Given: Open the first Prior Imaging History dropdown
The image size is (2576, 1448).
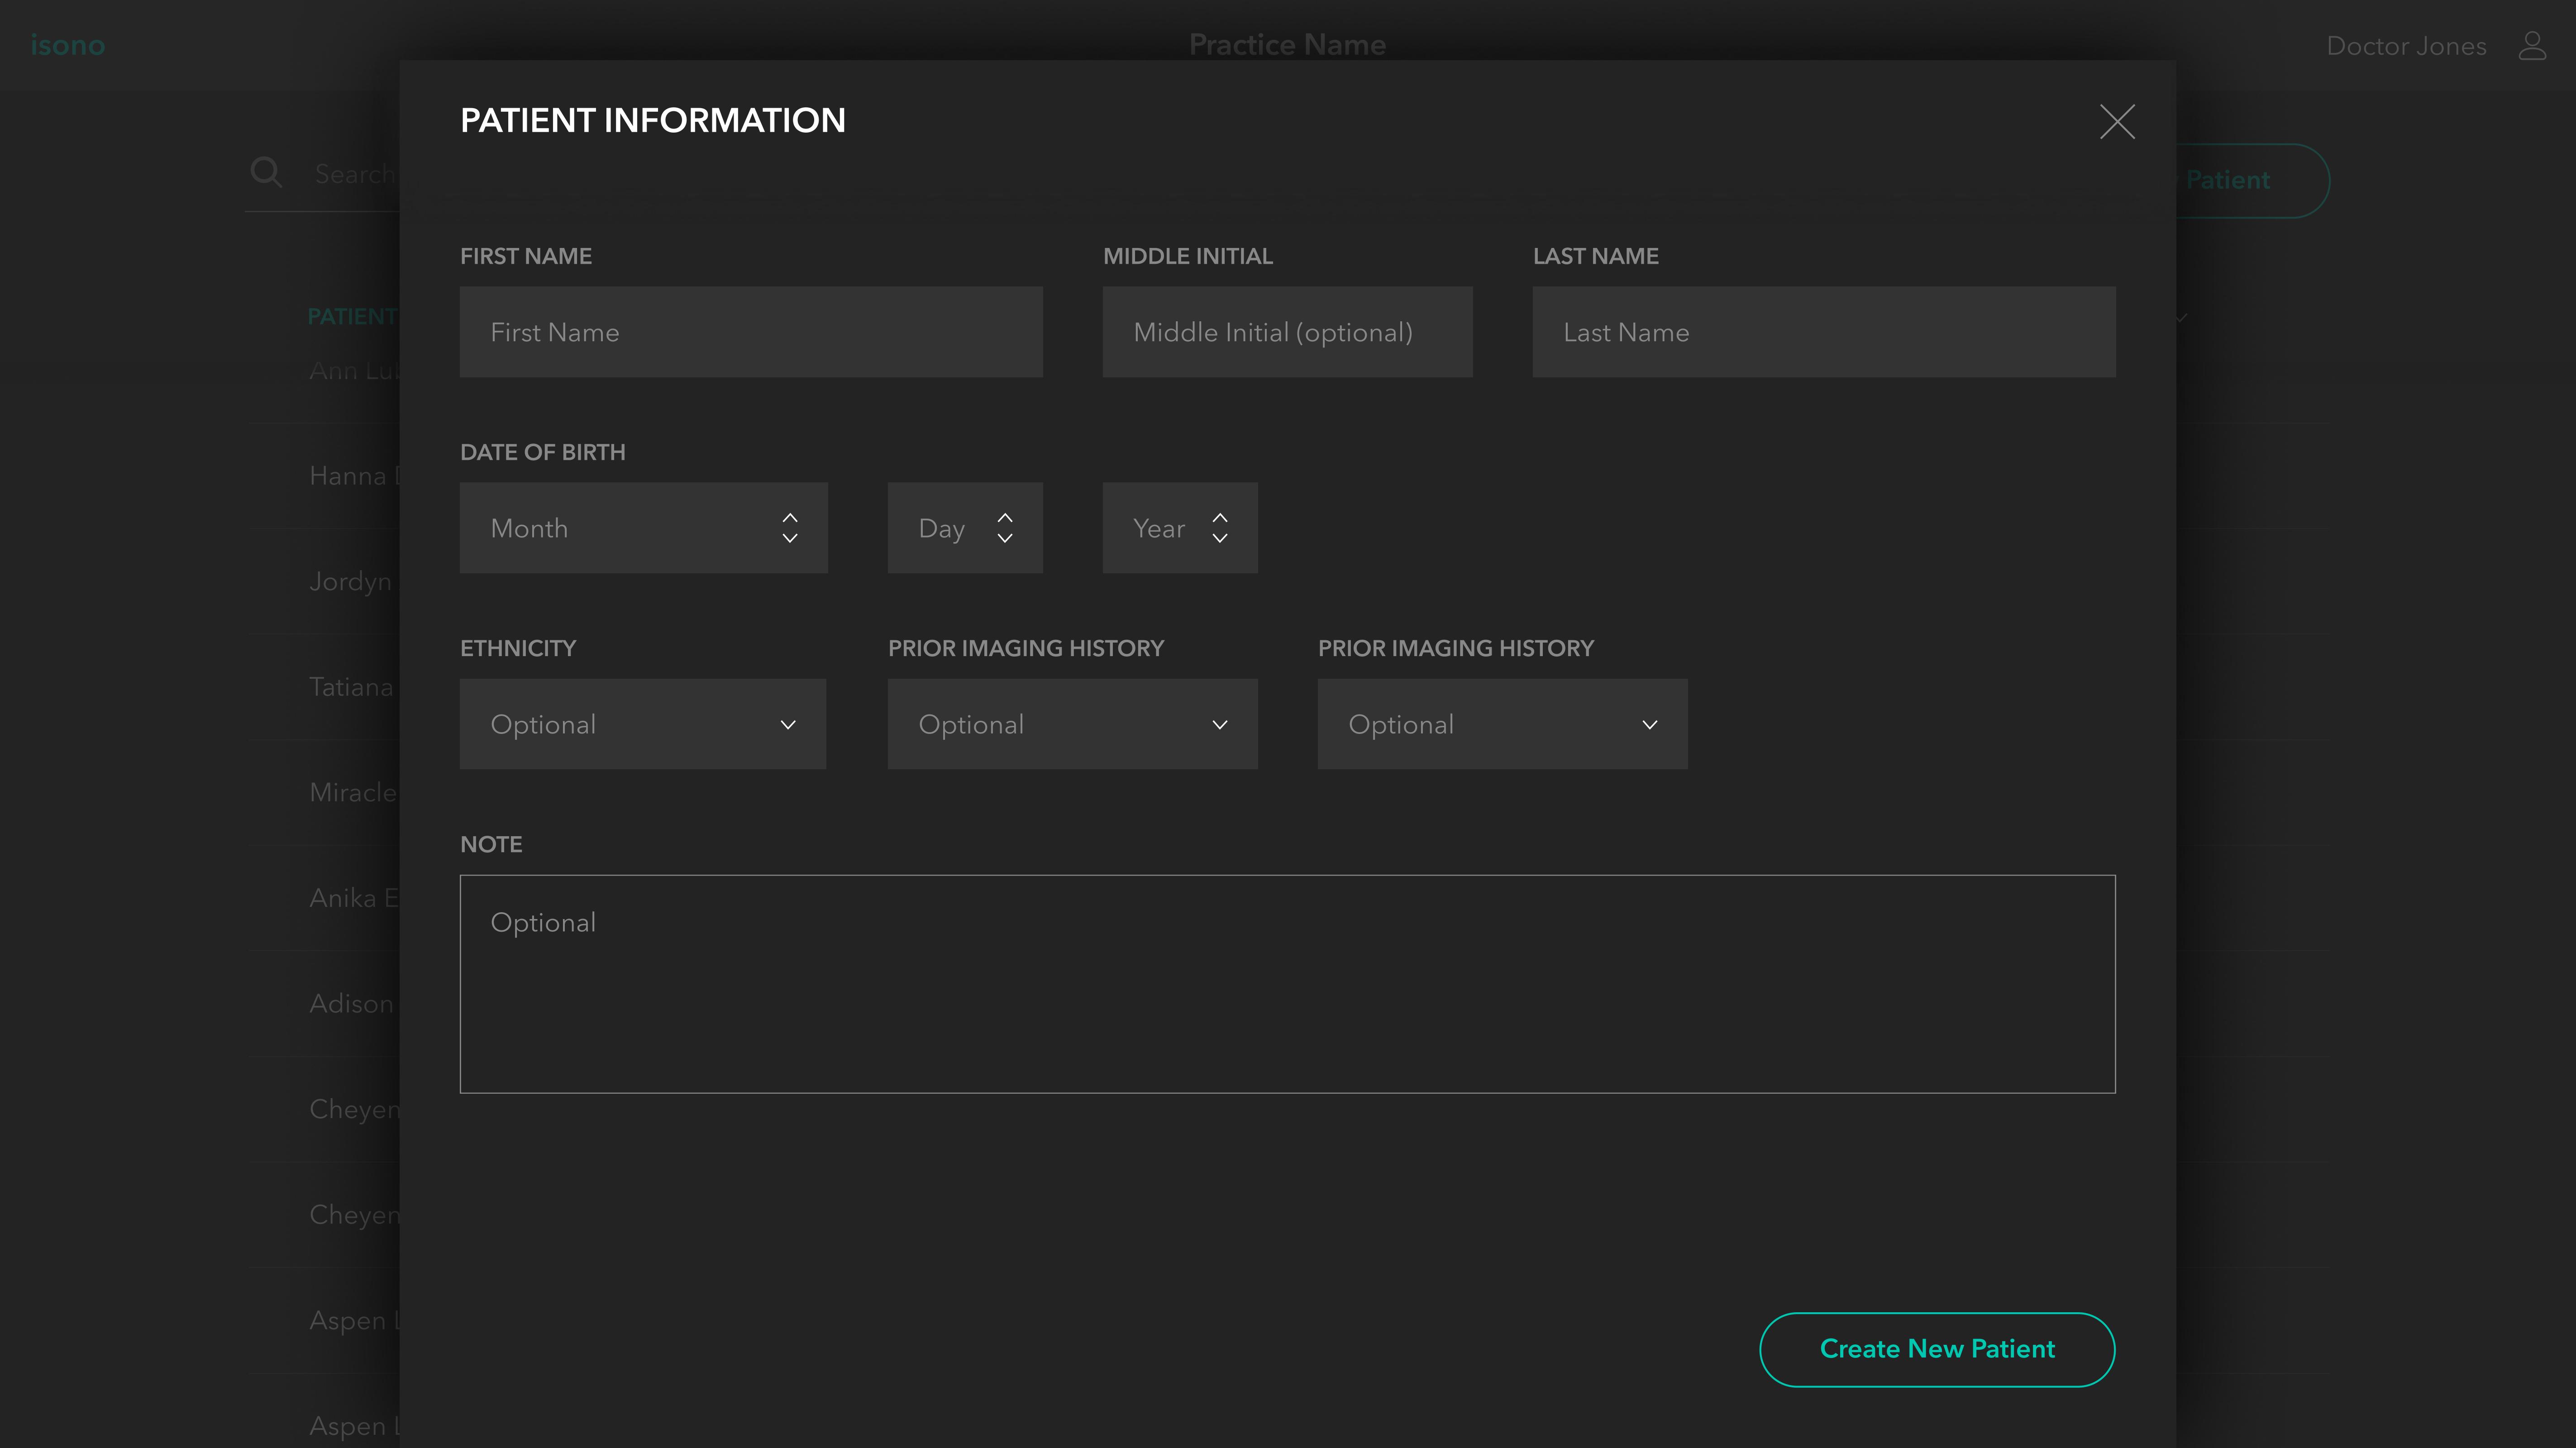Looking at the screenshot, I should coord(1072,724).
